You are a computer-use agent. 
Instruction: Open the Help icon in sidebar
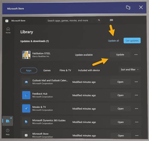coord(8,132)
